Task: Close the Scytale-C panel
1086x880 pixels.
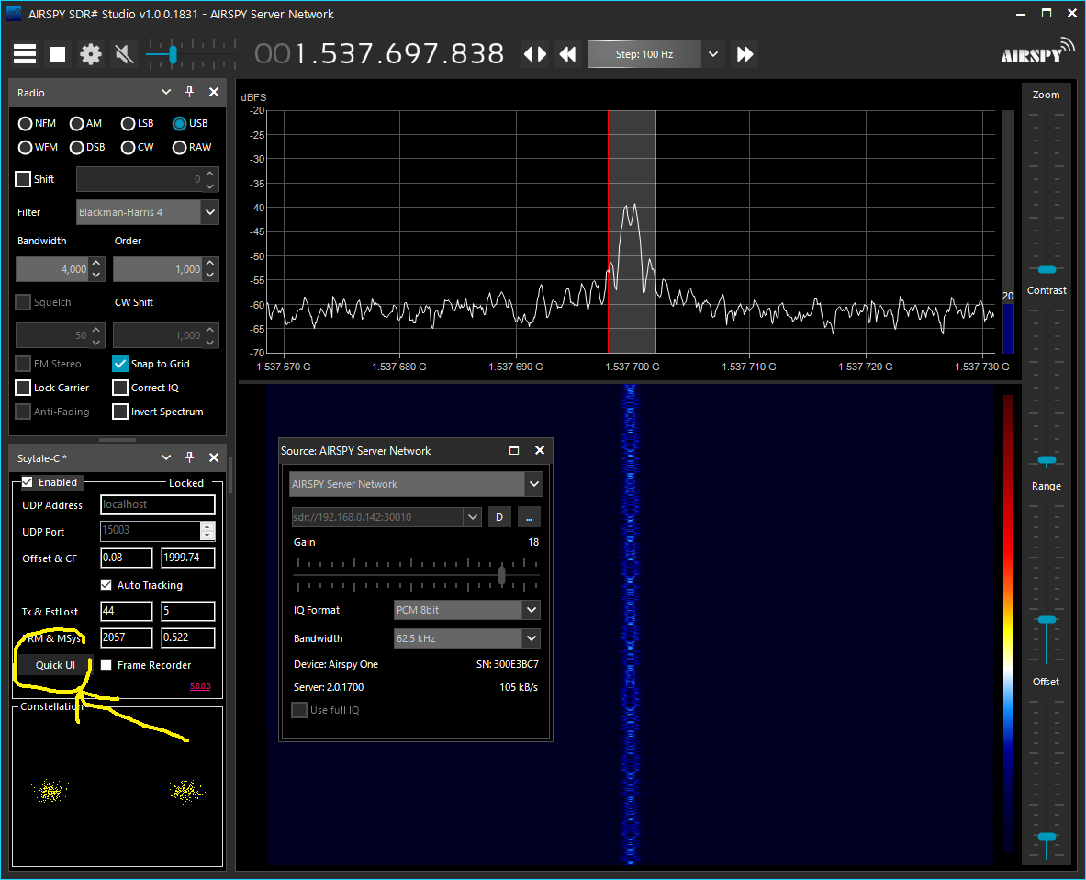Action: (x=214, y=457)
